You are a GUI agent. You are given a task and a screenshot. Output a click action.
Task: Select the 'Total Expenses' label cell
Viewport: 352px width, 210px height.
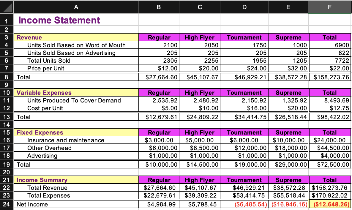click(x=76, y=195)
